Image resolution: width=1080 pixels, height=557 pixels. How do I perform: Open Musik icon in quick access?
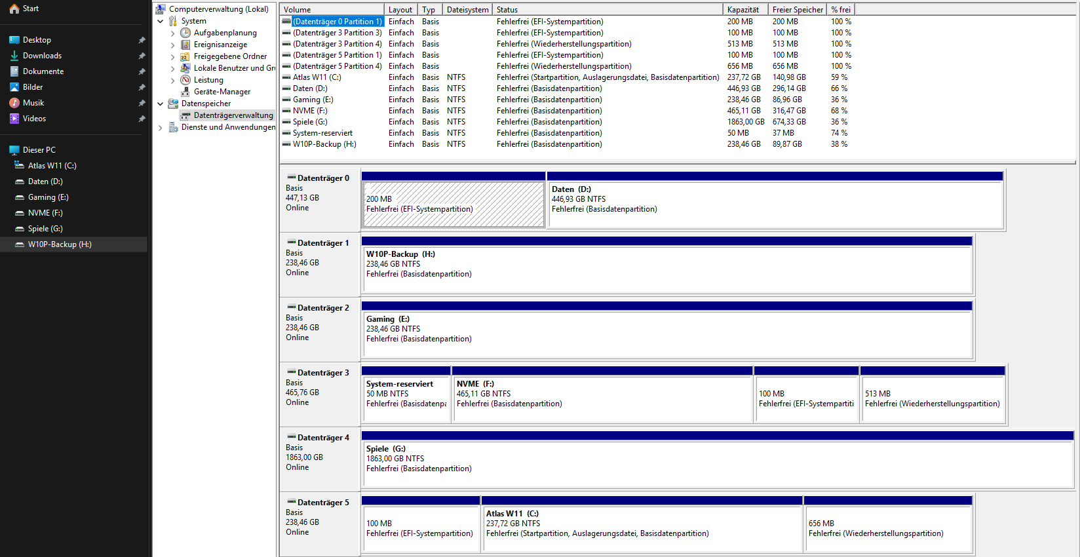coord(14,103)
